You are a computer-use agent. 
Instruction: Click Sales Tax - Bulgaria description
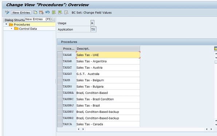pos(108,87)
